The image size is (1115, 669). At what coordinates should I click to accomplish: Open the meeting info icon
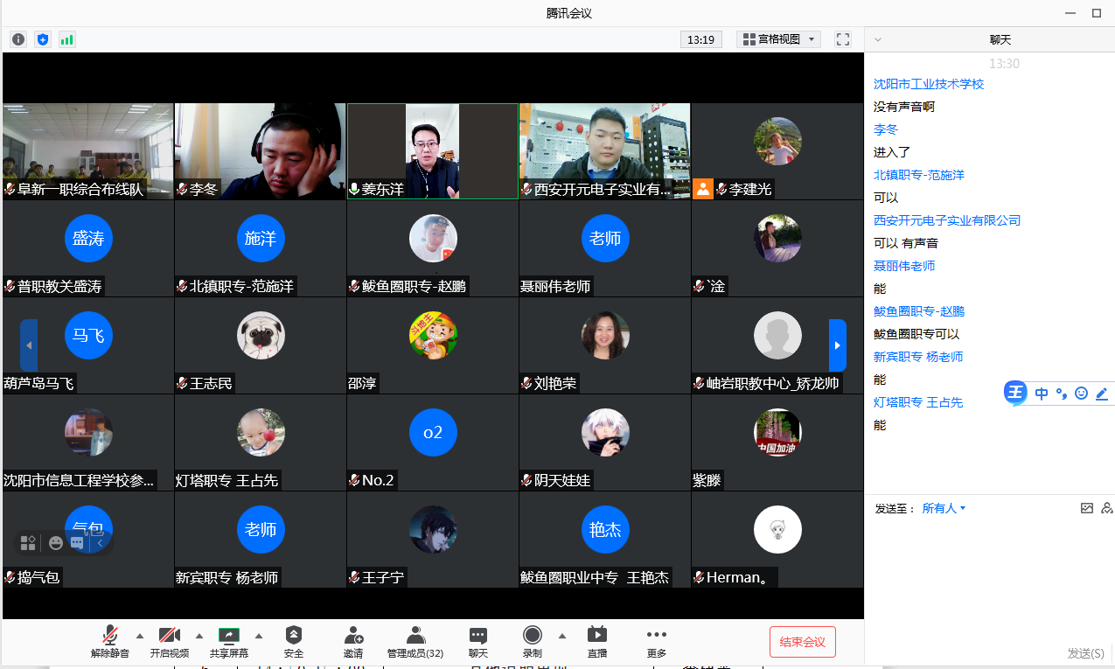click(x=18, y=39)
